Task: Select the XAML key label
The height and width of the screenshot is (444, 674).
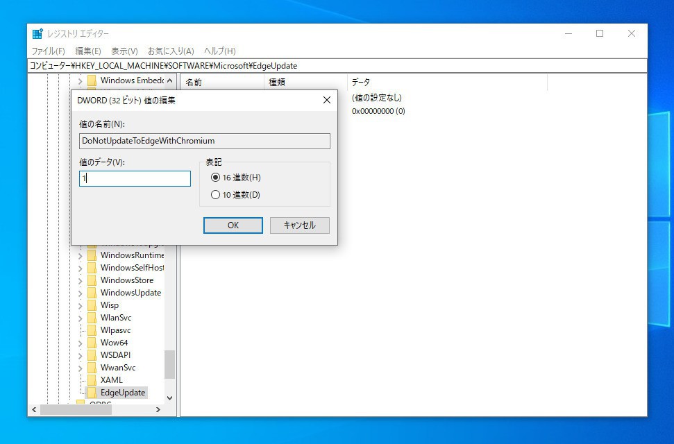Action: point(112,380)
